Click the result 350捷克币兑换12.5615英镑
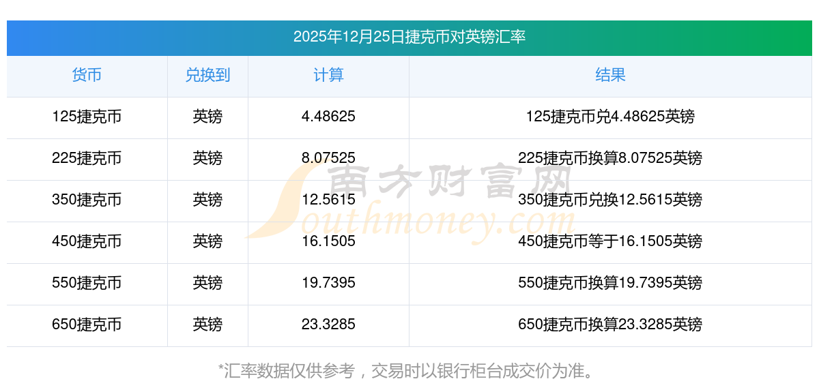The image size is (819, 392). (x=610, y=200)
